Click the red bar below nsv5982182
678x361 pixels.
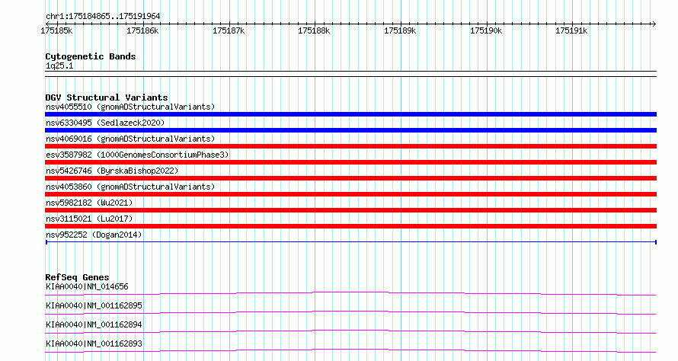(x=350, y=210)
